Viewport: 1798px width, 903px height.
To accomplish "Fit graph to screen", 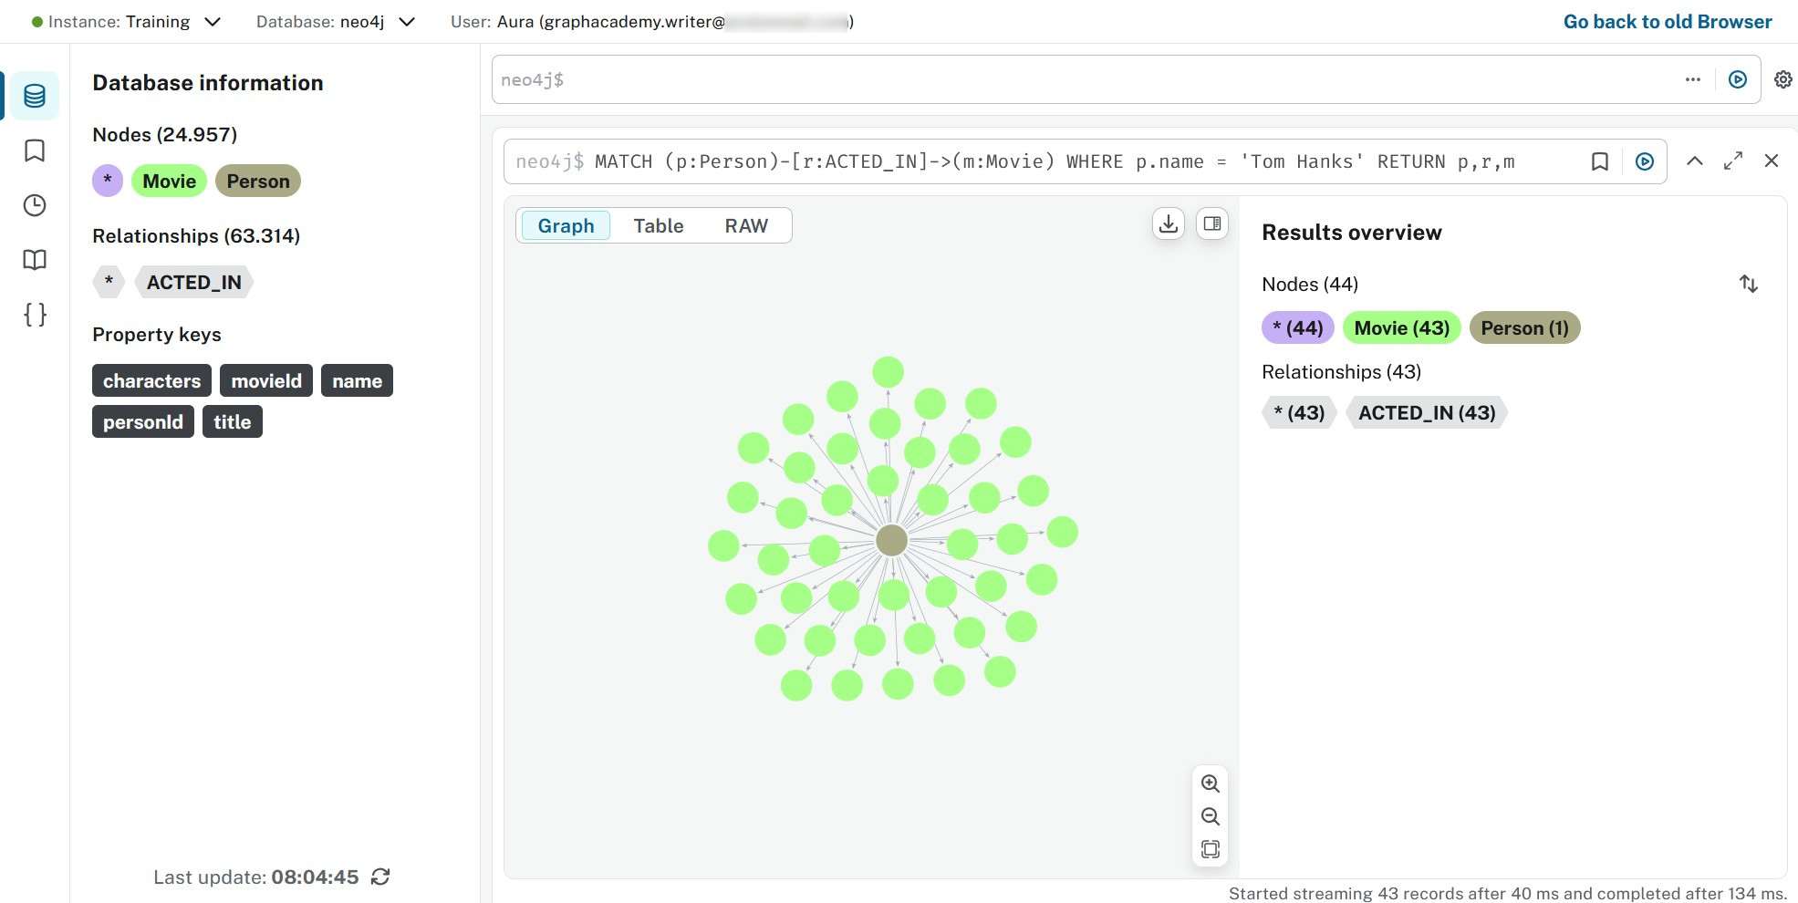I will 1211,849.
